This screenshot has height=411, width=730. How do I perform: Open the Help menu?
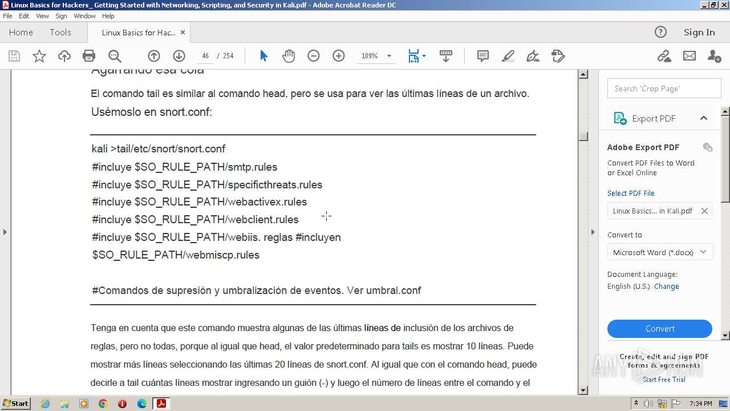pos(108,16)
